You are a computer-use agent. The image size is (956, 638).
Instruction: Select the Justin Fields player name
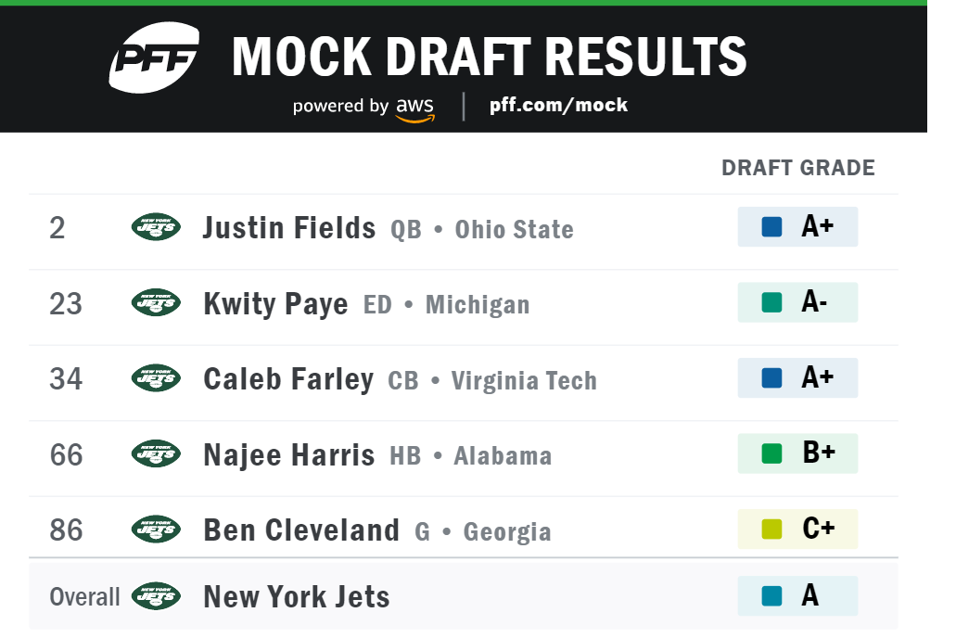point(289,227)
